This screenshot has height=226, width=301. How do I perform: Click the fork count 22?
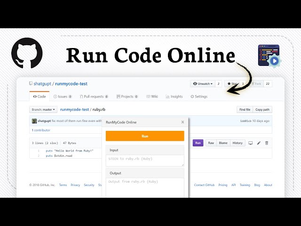268,84
